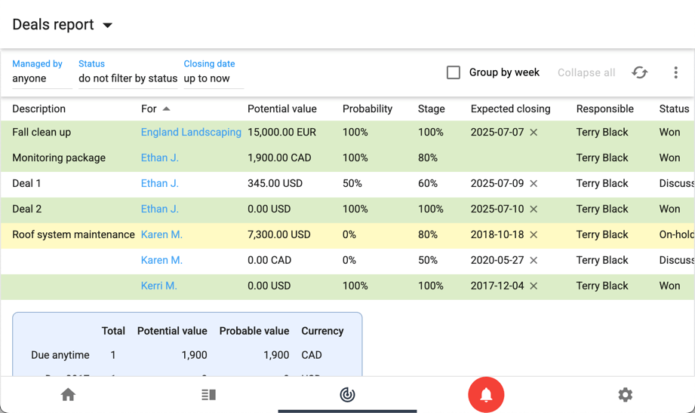Sort by Potential value column header
Screen dimensions: 695x413
tap(282, 109)
